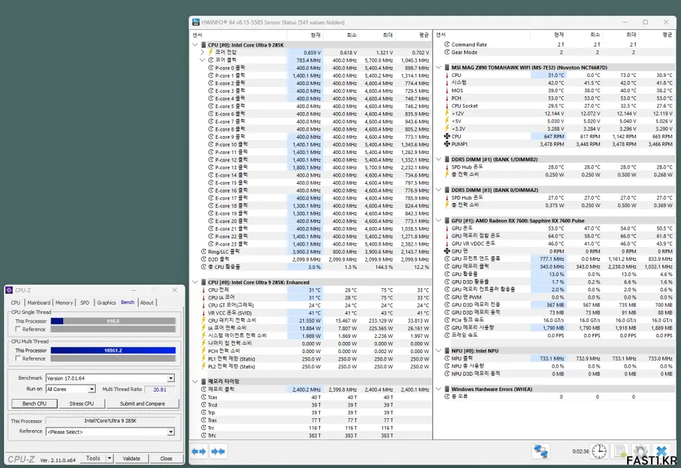Click the clock icon on the Command Rate row

pos(447,44)
